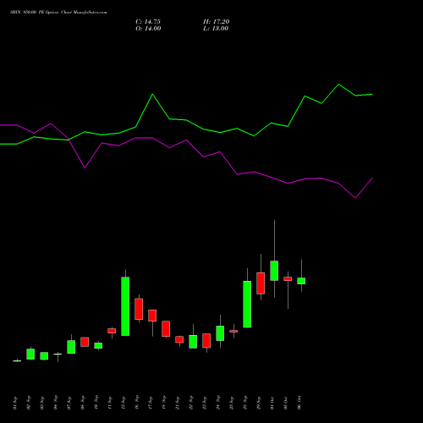Image resolution: width=423 pixels, height=423 pixels.
Task: Click the "07 Sep" date axis label
Action: [x=69, y=403]
